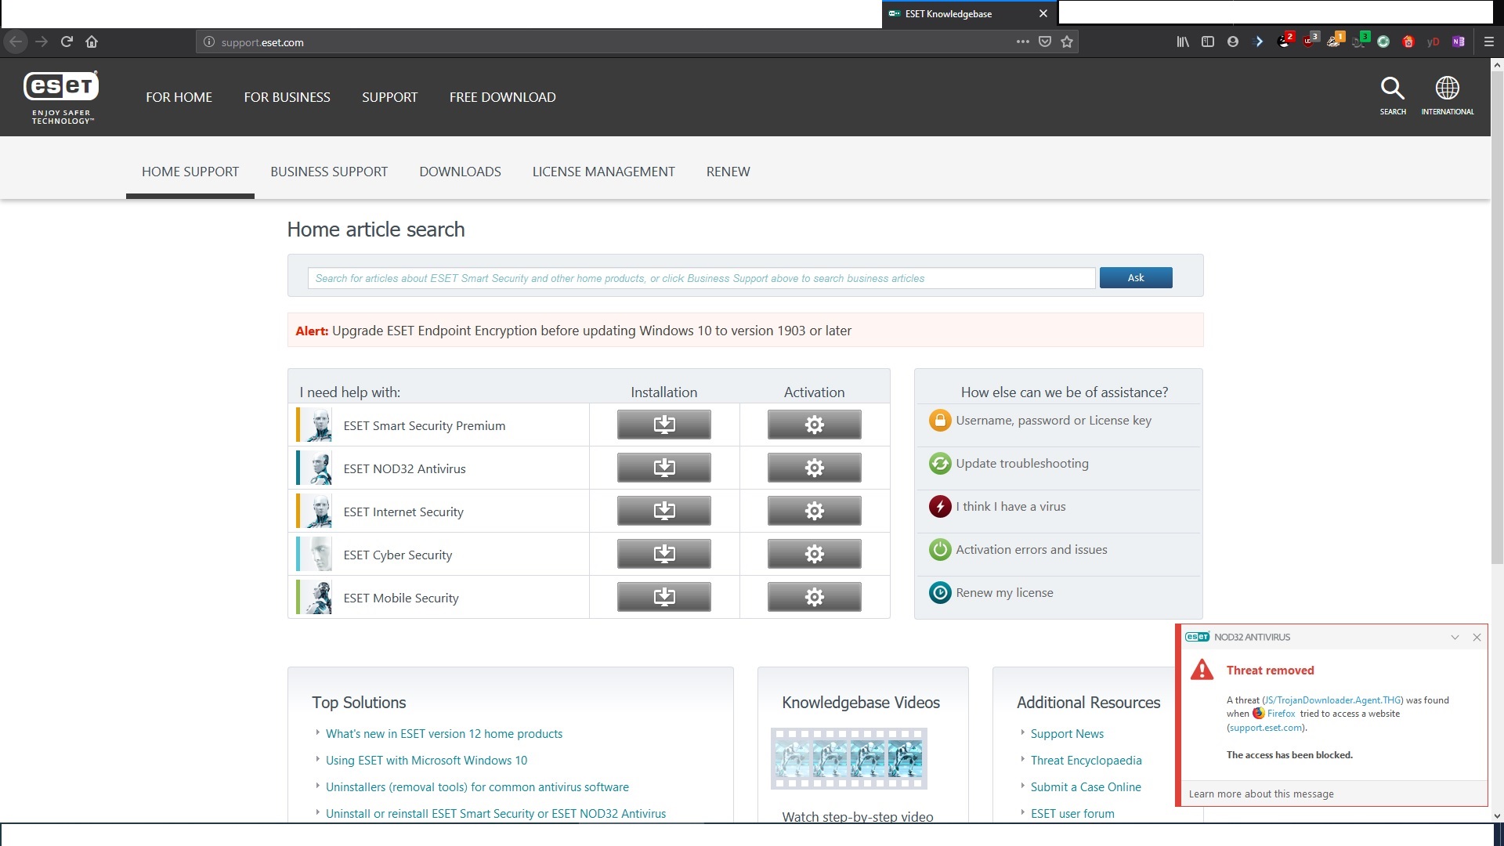Click the home article search field

tap(701, 278)
